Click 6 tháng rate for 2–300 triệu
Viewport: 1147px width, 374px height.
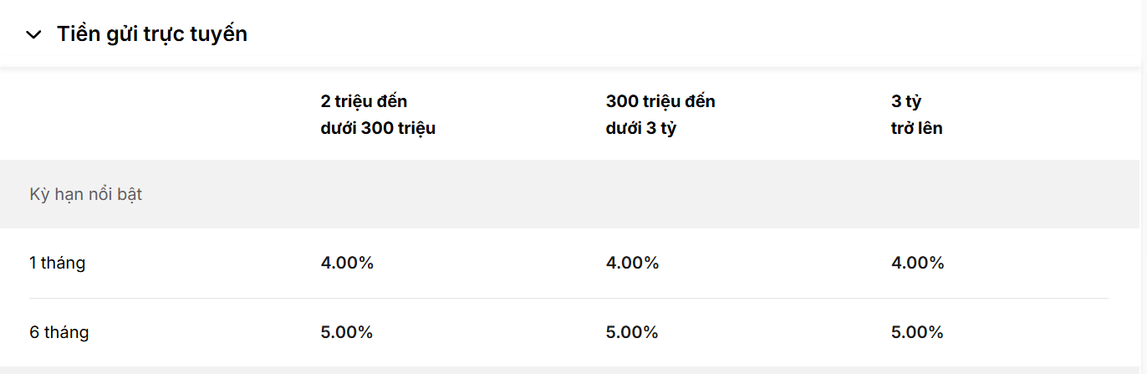(x=347, y=332)
